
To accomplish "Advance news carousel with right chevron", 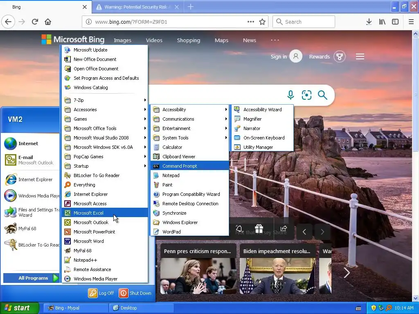I will tap(347, 273).
